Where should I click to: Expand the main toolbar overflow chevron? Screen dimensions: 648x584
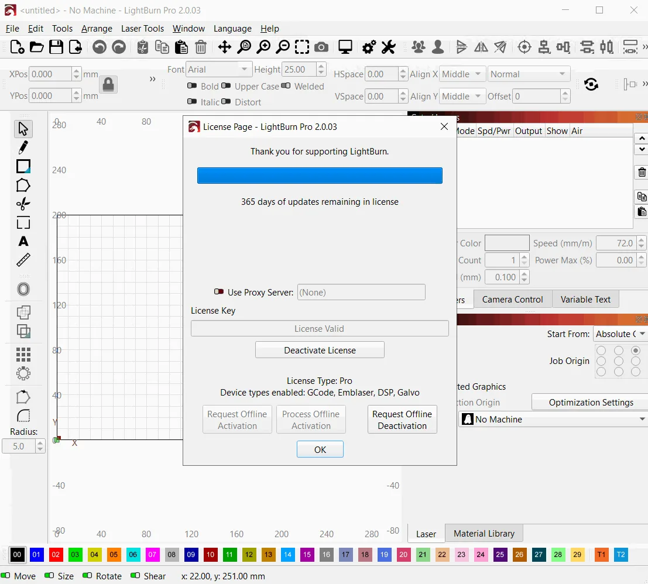(x=644, y=47)
